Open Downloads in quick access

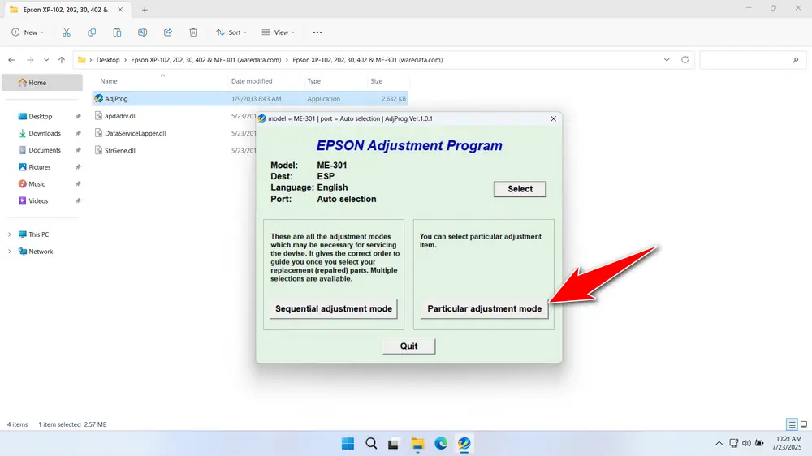(x=44, y=134)
